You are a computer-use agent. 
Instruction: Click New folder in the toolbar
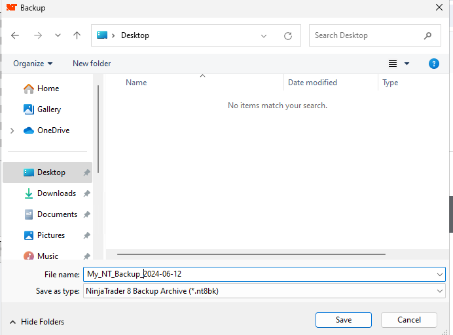click(92, 64)
